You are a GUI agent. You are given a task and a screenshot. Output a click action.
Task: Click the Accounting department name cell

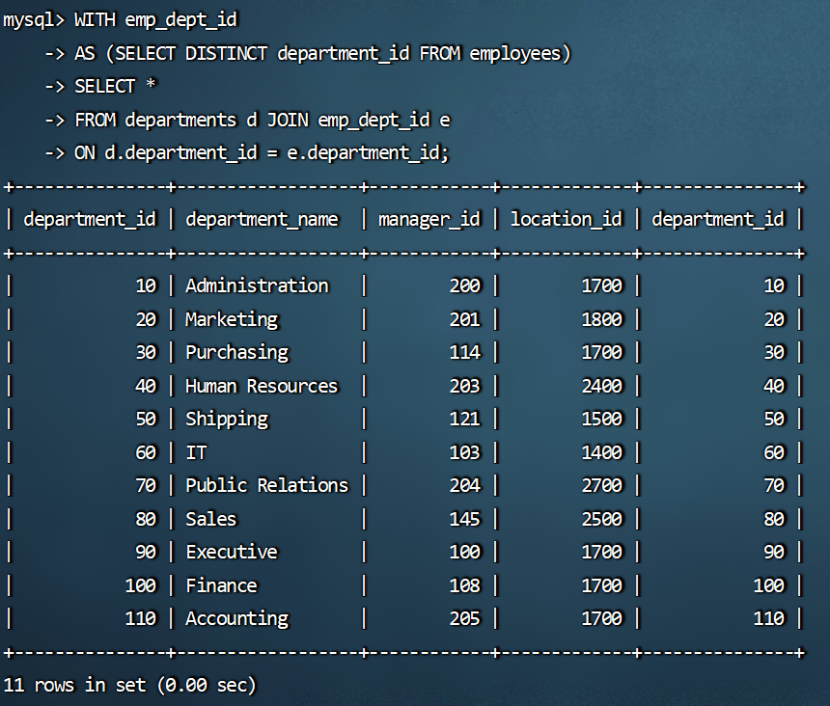tap(236, 618)
